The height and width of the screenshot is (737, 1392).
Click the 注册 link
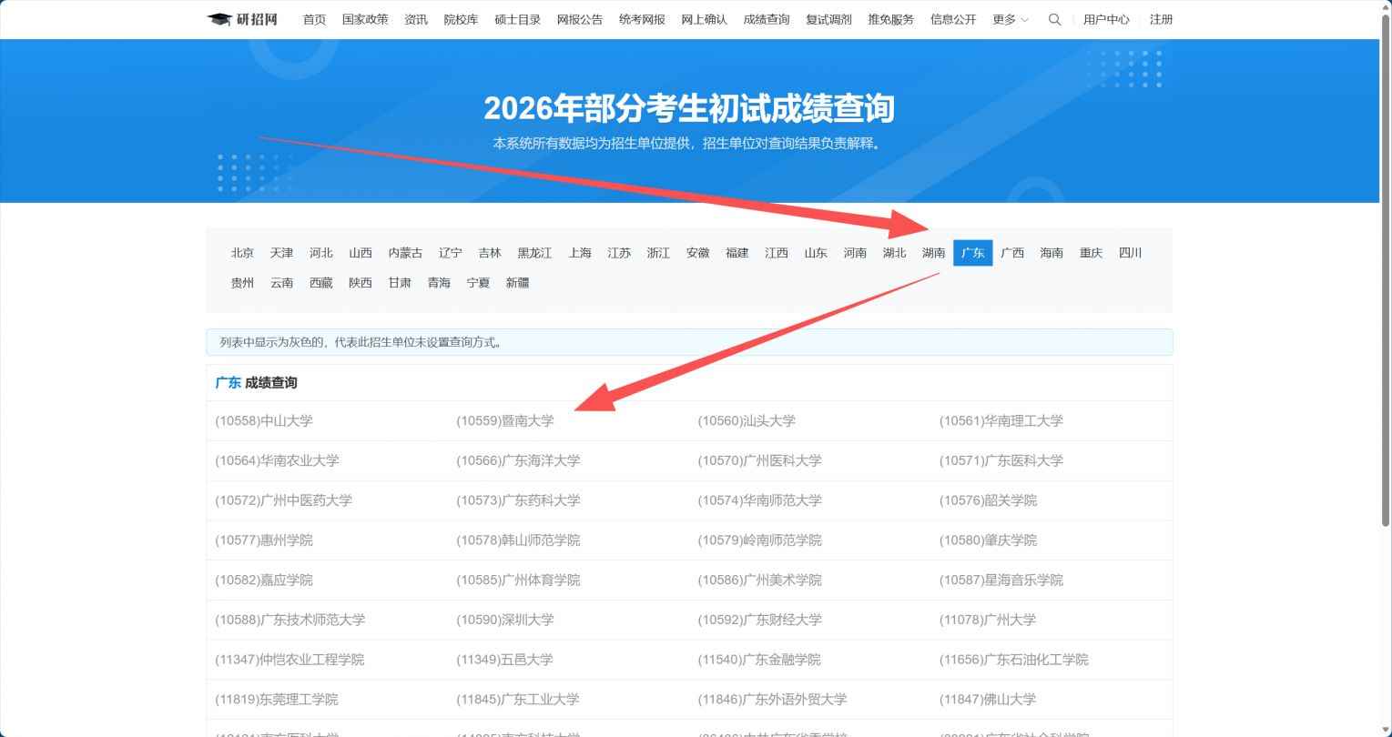[1161, 19]
